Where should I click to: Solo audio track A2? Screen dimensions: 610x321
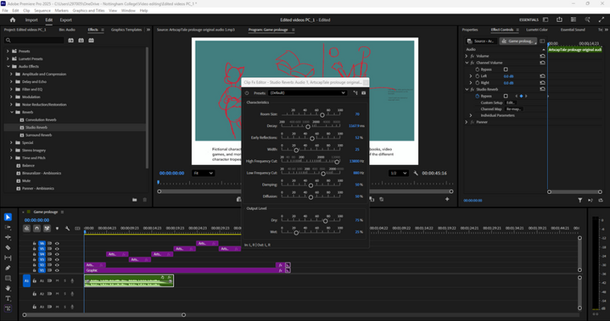pyautogui.click(x=65, y=294)
